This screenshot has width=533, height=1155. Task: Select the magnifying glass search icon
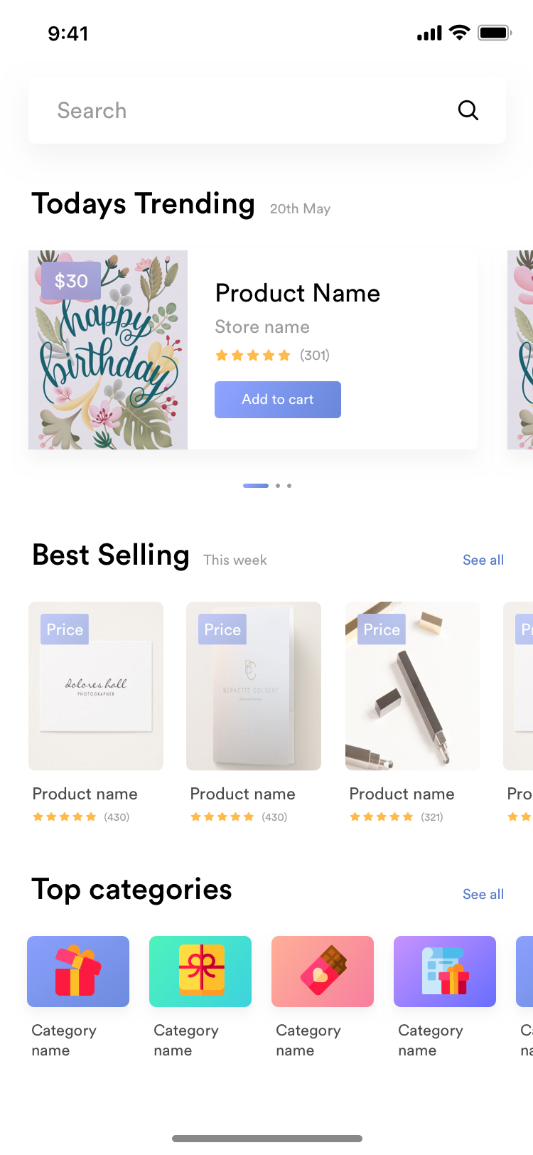coord(468,110)
